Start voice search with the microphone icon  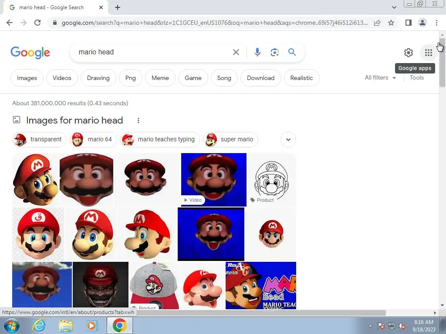(x=257, y=52)
